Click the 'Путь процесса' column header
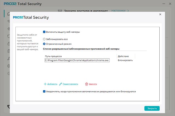The height and width of the screenshot is (116, 175). (53, 56)
